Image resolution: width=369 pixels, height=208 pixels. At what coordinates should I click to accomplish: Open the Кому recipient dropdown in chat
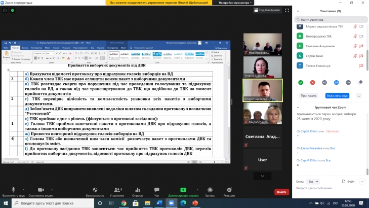coord(313,181)
